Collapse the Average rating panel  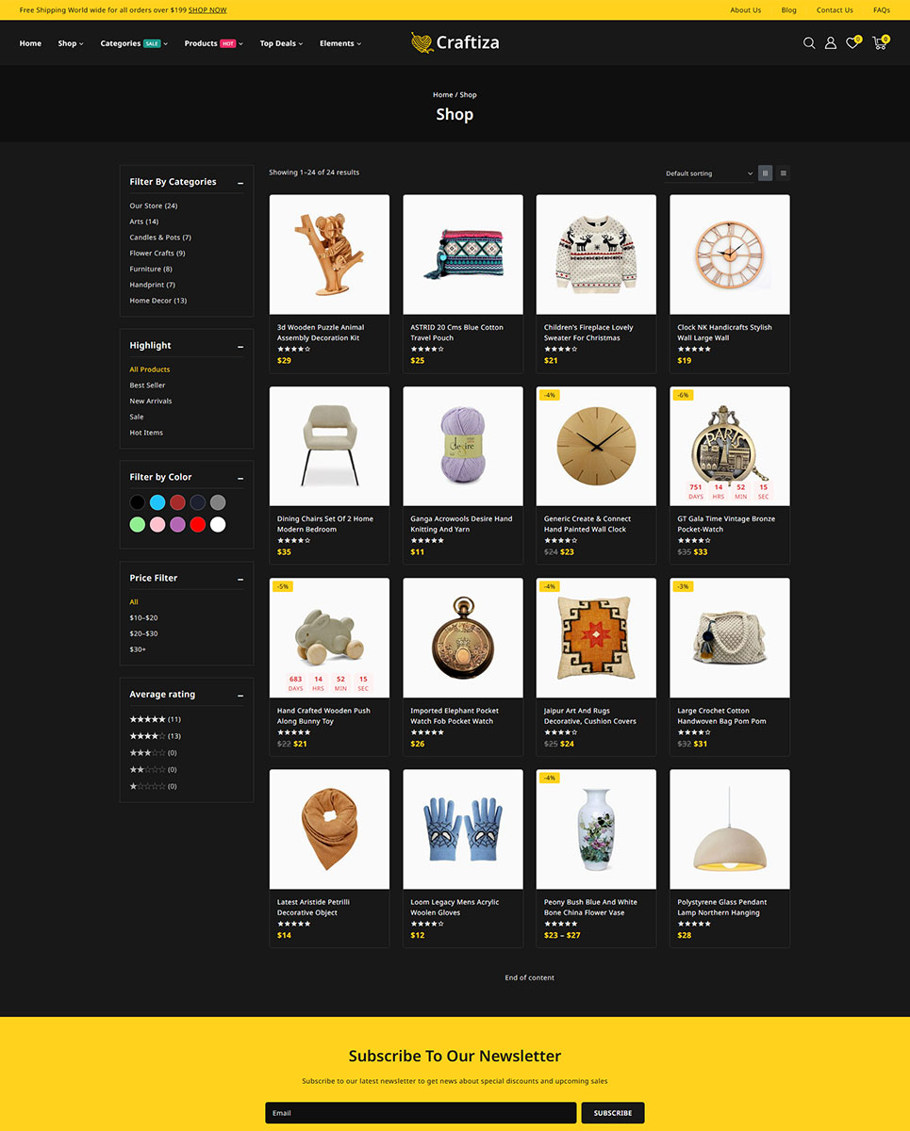point(240,696)
